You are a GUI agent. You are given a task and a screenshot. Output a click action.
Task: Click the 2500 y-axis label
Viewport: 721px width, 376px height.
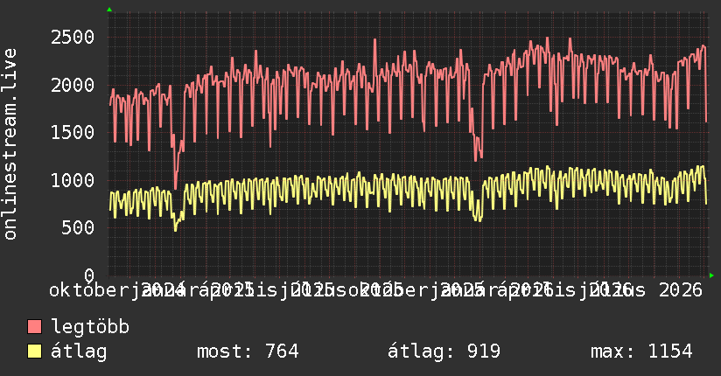(x=73, y=38)
